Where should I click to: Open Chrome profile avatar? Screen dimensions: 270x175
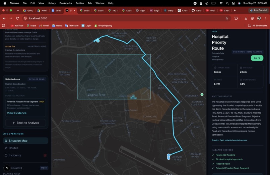259,18
